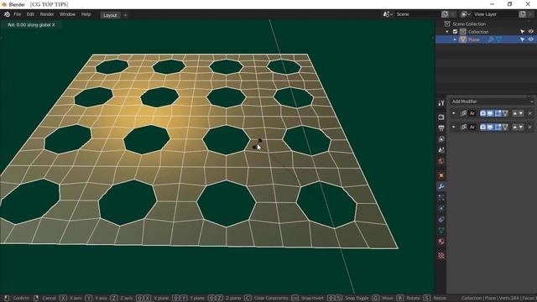Select Scene Collection in outliner
Screen dimensions: 537x302
469,24
